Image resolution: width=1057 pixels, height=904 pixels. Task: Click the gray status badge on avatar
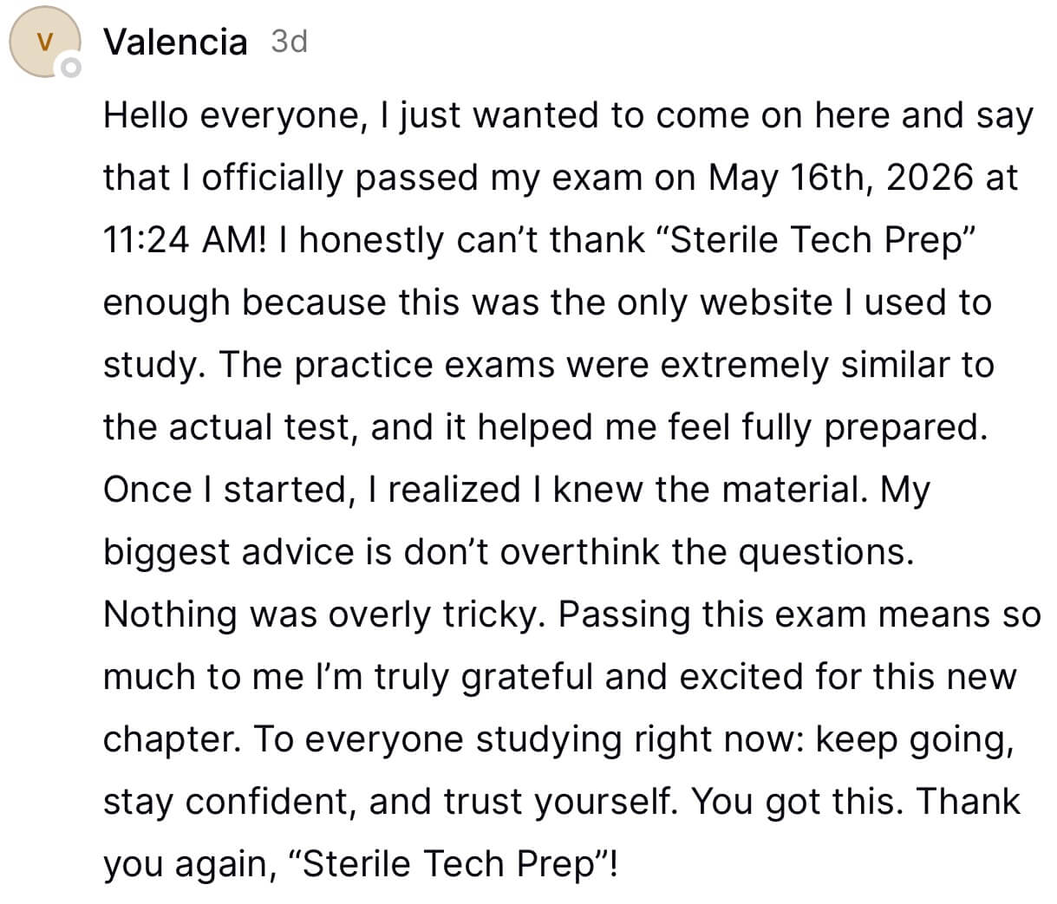69,67
